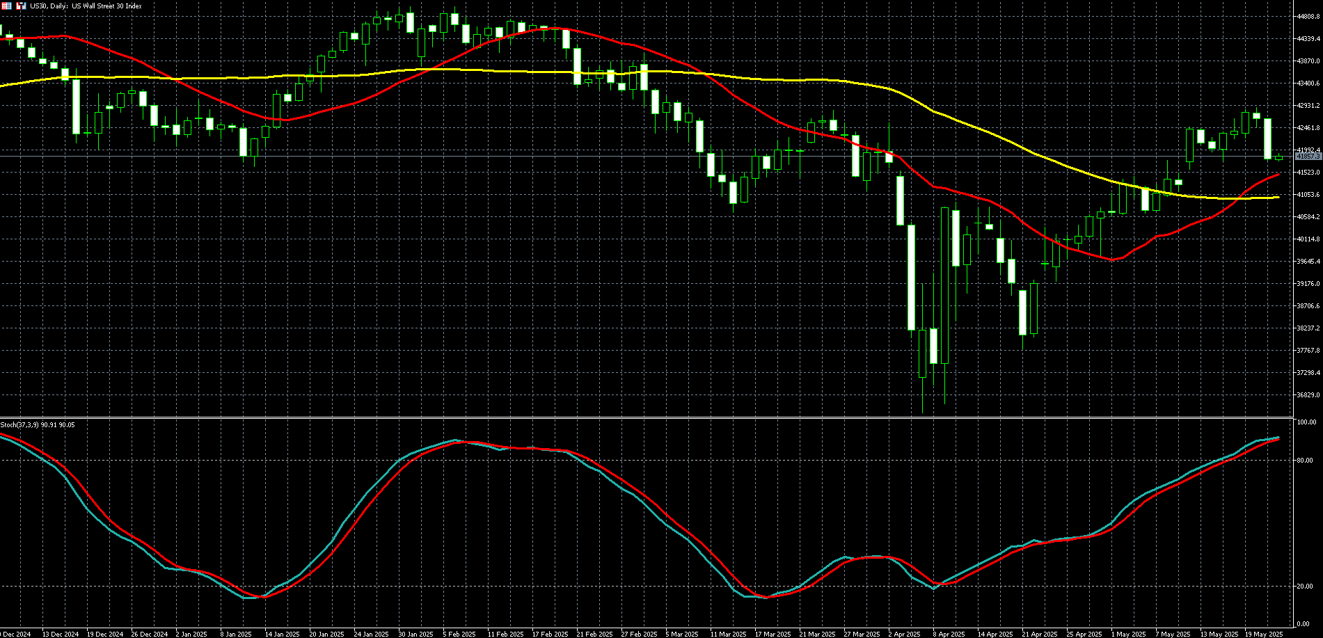Viewport: 1323px width, 638px height.
Task: Click price level 43400.6 on the scale
Action: coord(1308,83)
